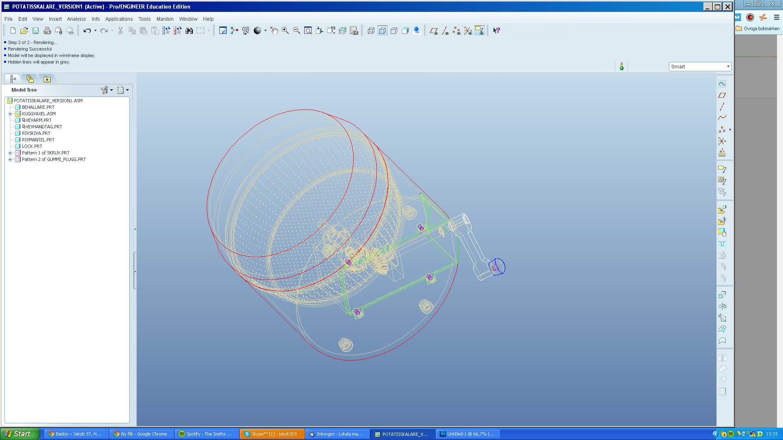Select BEHALLARE.PRT in model tree
Screen dimensions: 783x440
click(x=38, y=108)
